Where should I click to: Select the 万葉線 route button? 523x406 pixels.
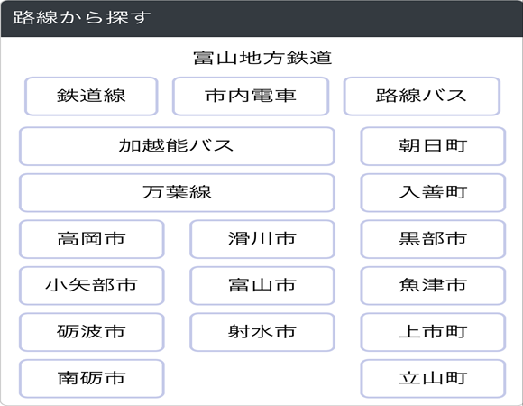coord(177,192)
